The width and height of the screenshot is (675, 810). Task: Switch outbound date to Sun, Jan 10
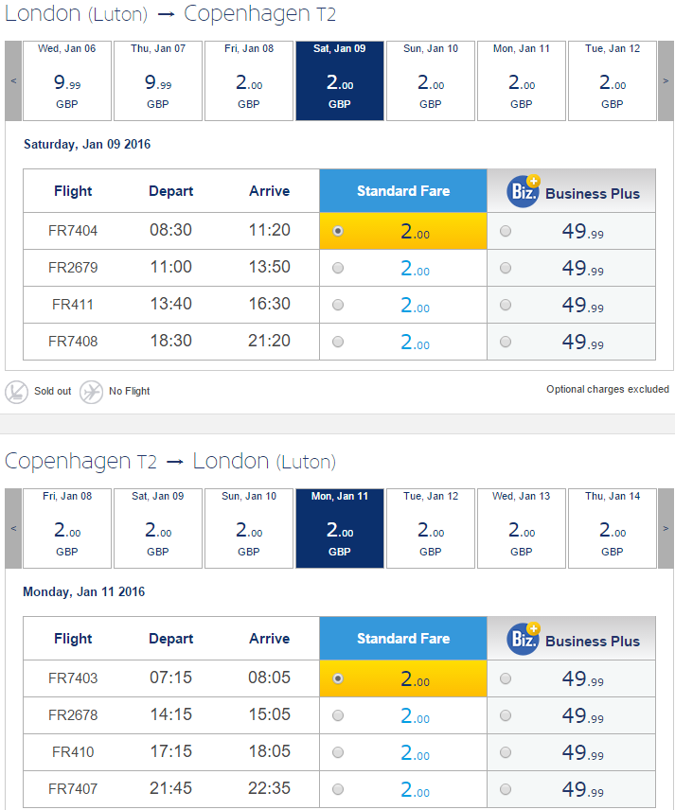coord(431,80)
